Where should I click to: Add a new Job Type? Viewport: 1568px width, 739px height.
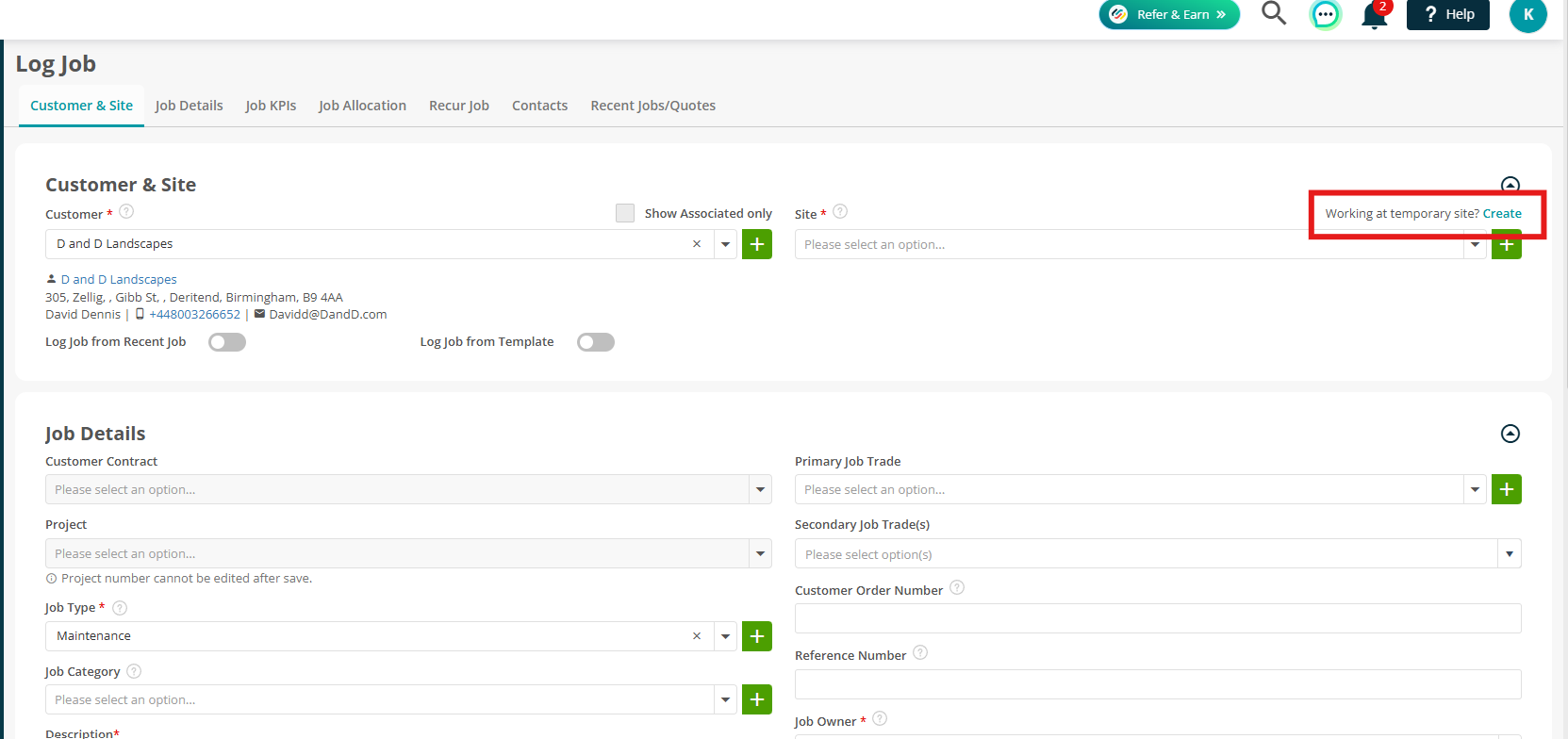coord(757,636)
